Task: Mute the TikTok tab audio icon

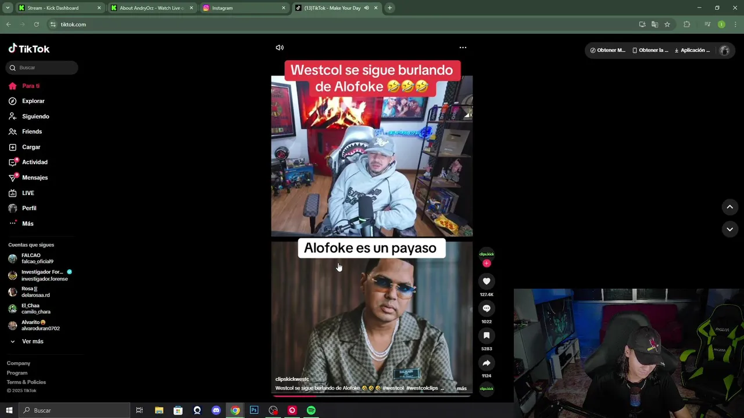Action: pos(366,8)
